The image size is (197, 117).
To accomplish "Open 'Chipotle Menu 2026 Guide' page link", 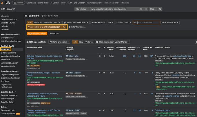I will point(42,95).
